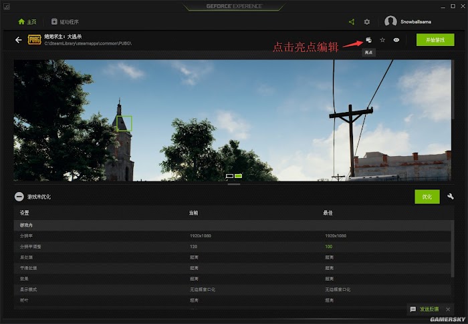Screen dimensions: 468x324
Task: Dismiss the send feedback popup
Action: point(448,309)
